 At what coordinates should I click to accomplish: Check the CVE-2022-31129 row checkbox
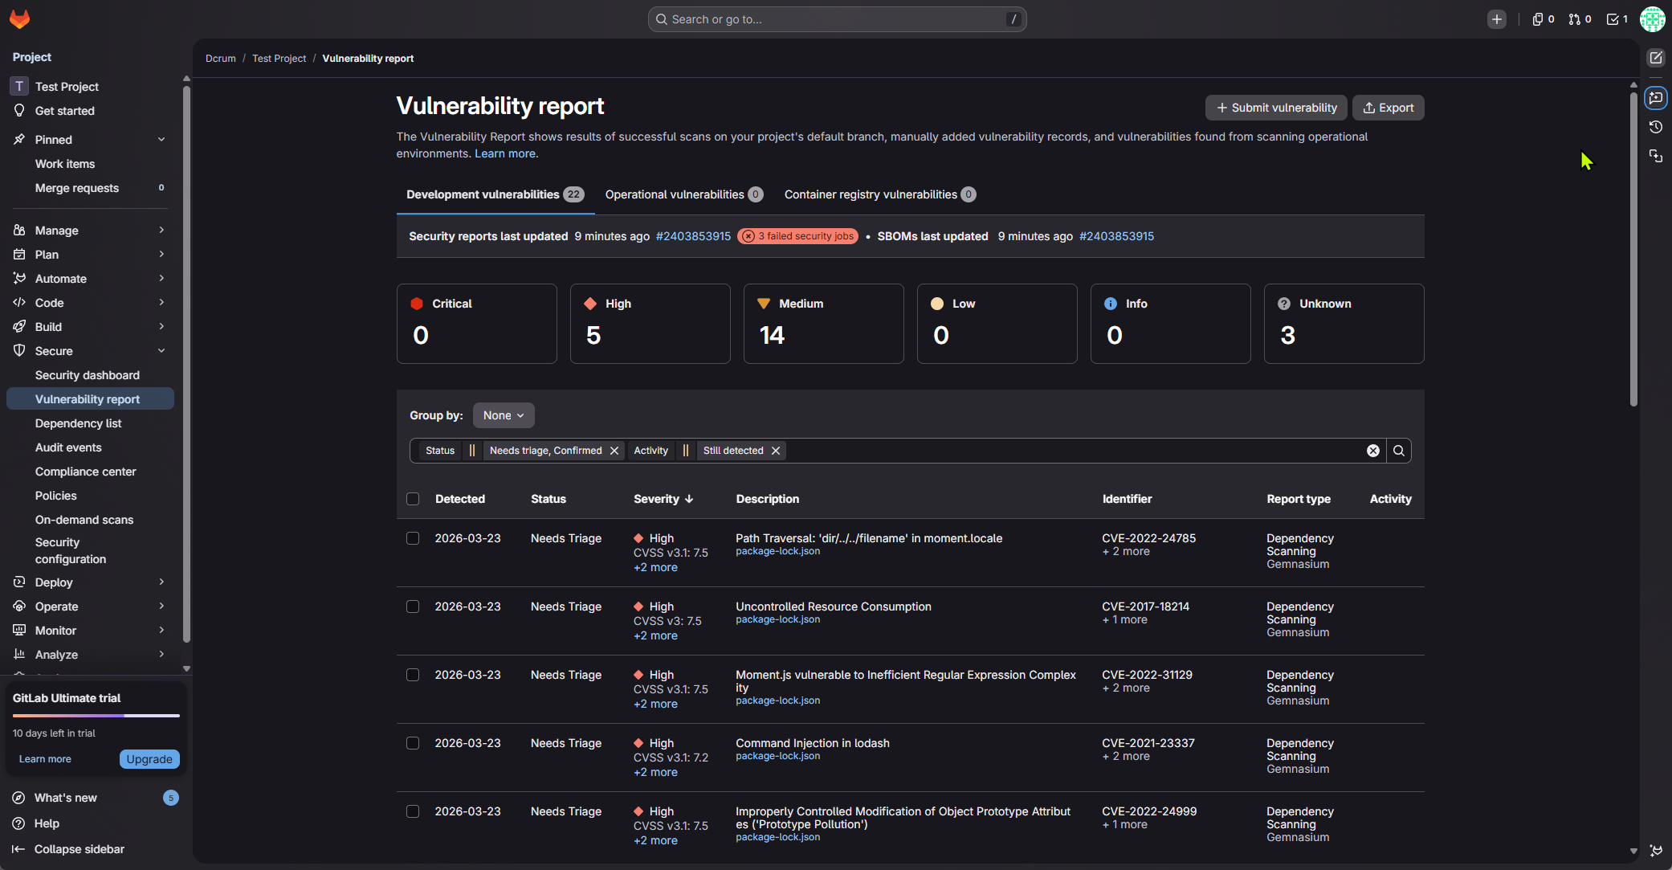point(413,675)
